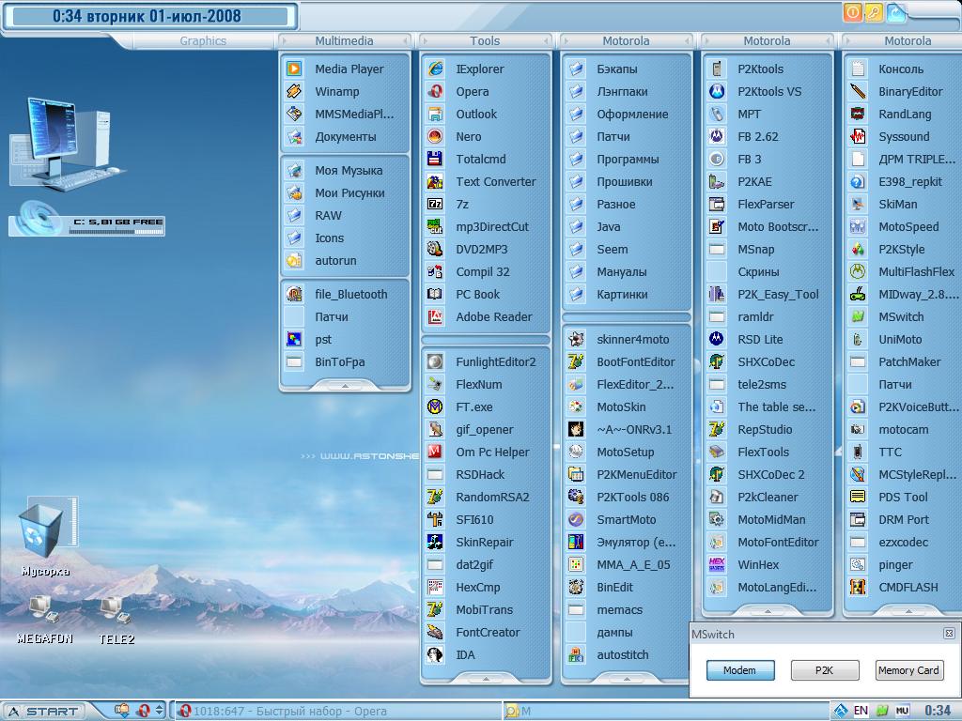
Task: Click key icon top right
Action: pos(875,12)
